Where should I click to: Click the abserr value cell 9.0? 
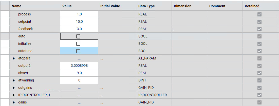(x=79, y=73)
